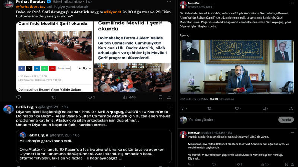The image size is (298, 167).
Task: Open Safi Arpaguş office photo
Action: (x=237, y=67)
